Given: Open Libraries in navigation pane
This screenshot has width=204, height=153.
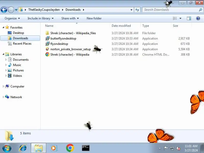Looking at the screenshot, I should 16,54.
